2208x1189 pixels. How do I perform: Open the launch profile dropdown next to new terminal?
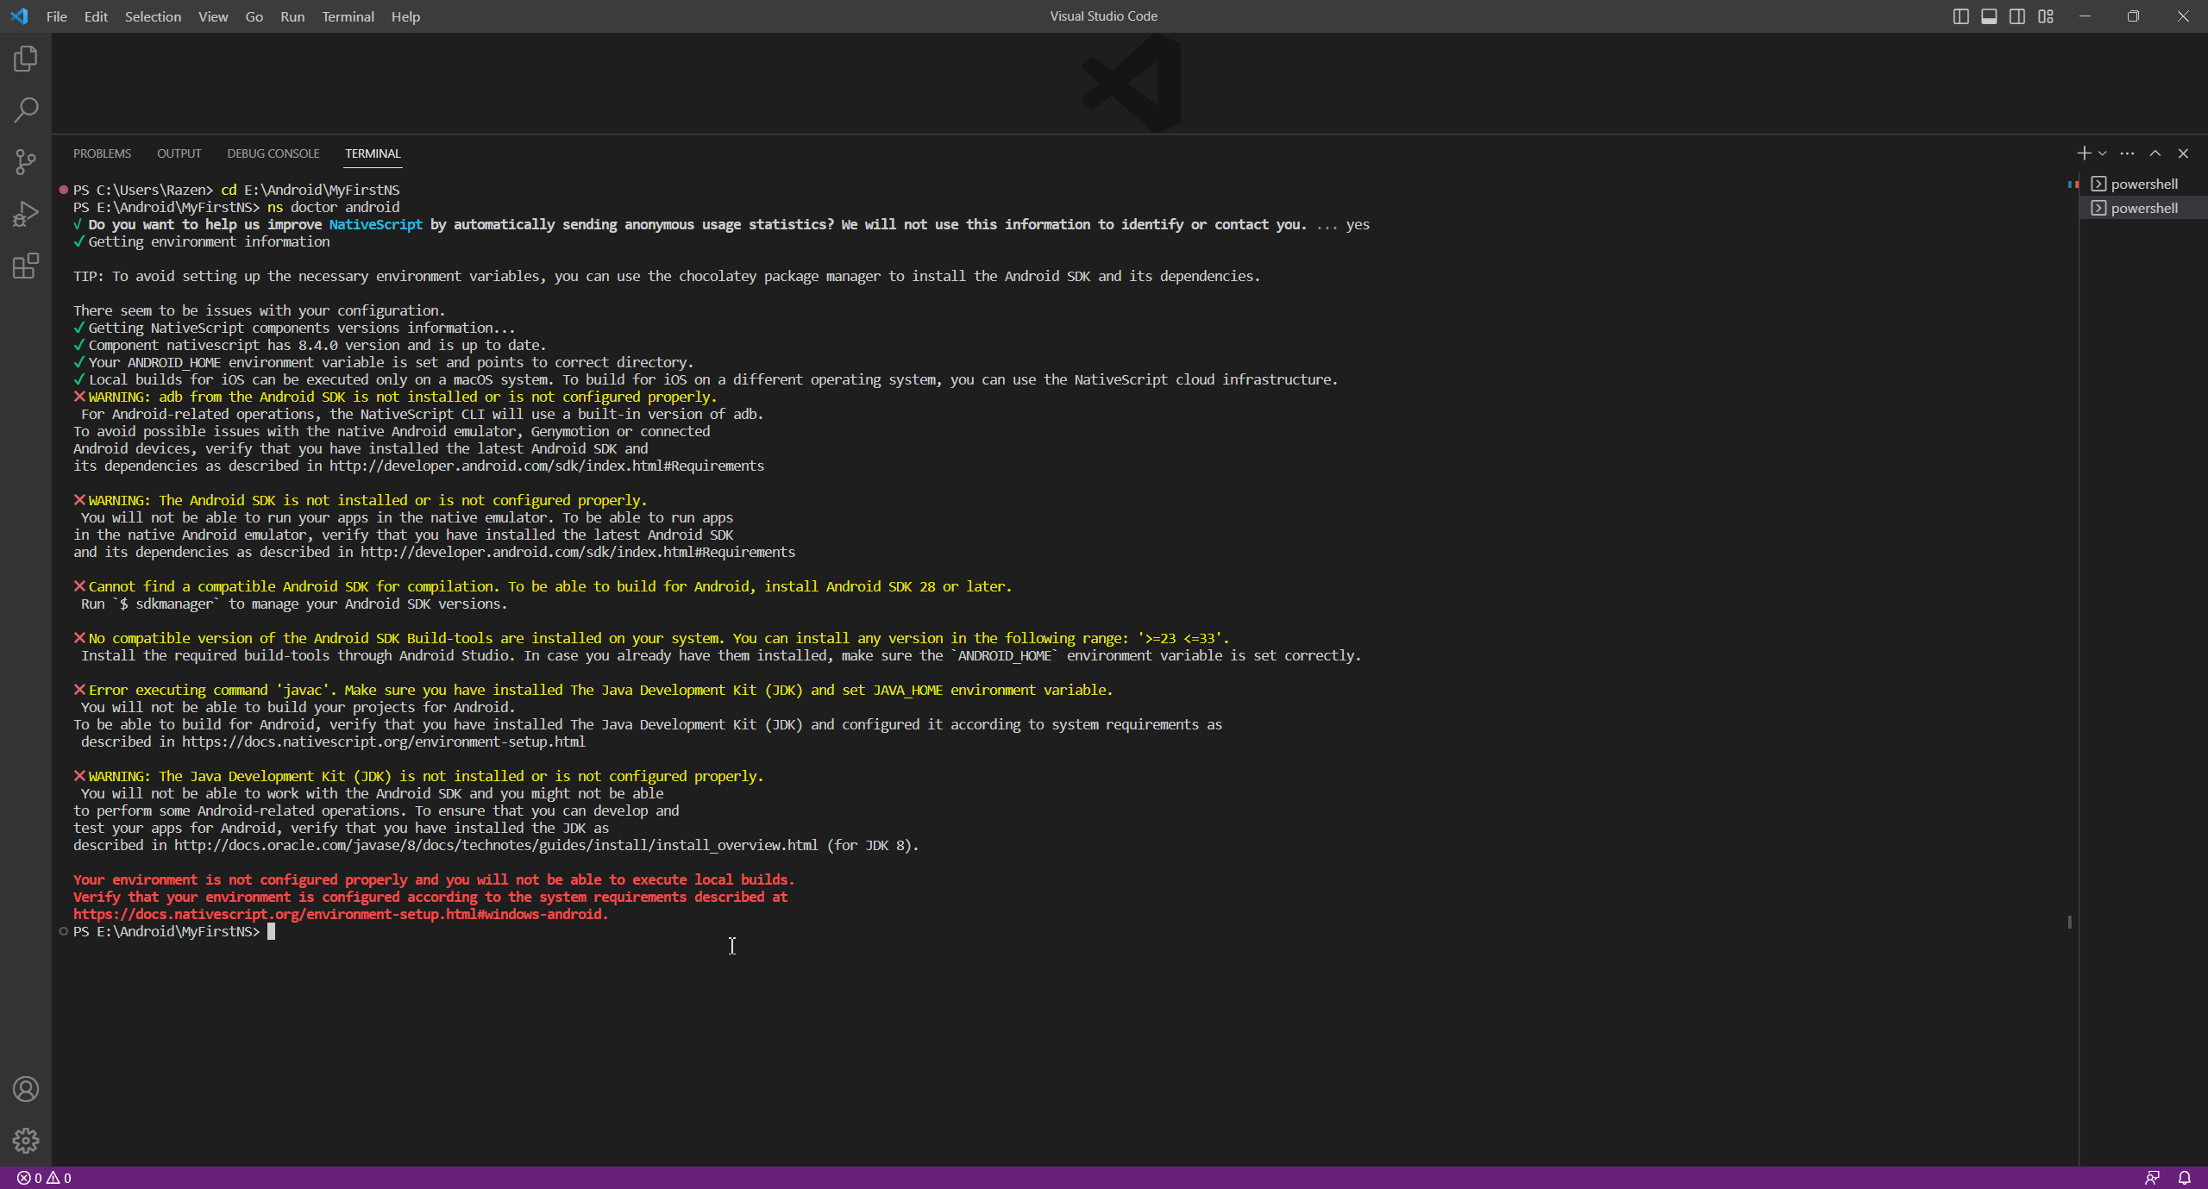click(x=2102, y=153)
